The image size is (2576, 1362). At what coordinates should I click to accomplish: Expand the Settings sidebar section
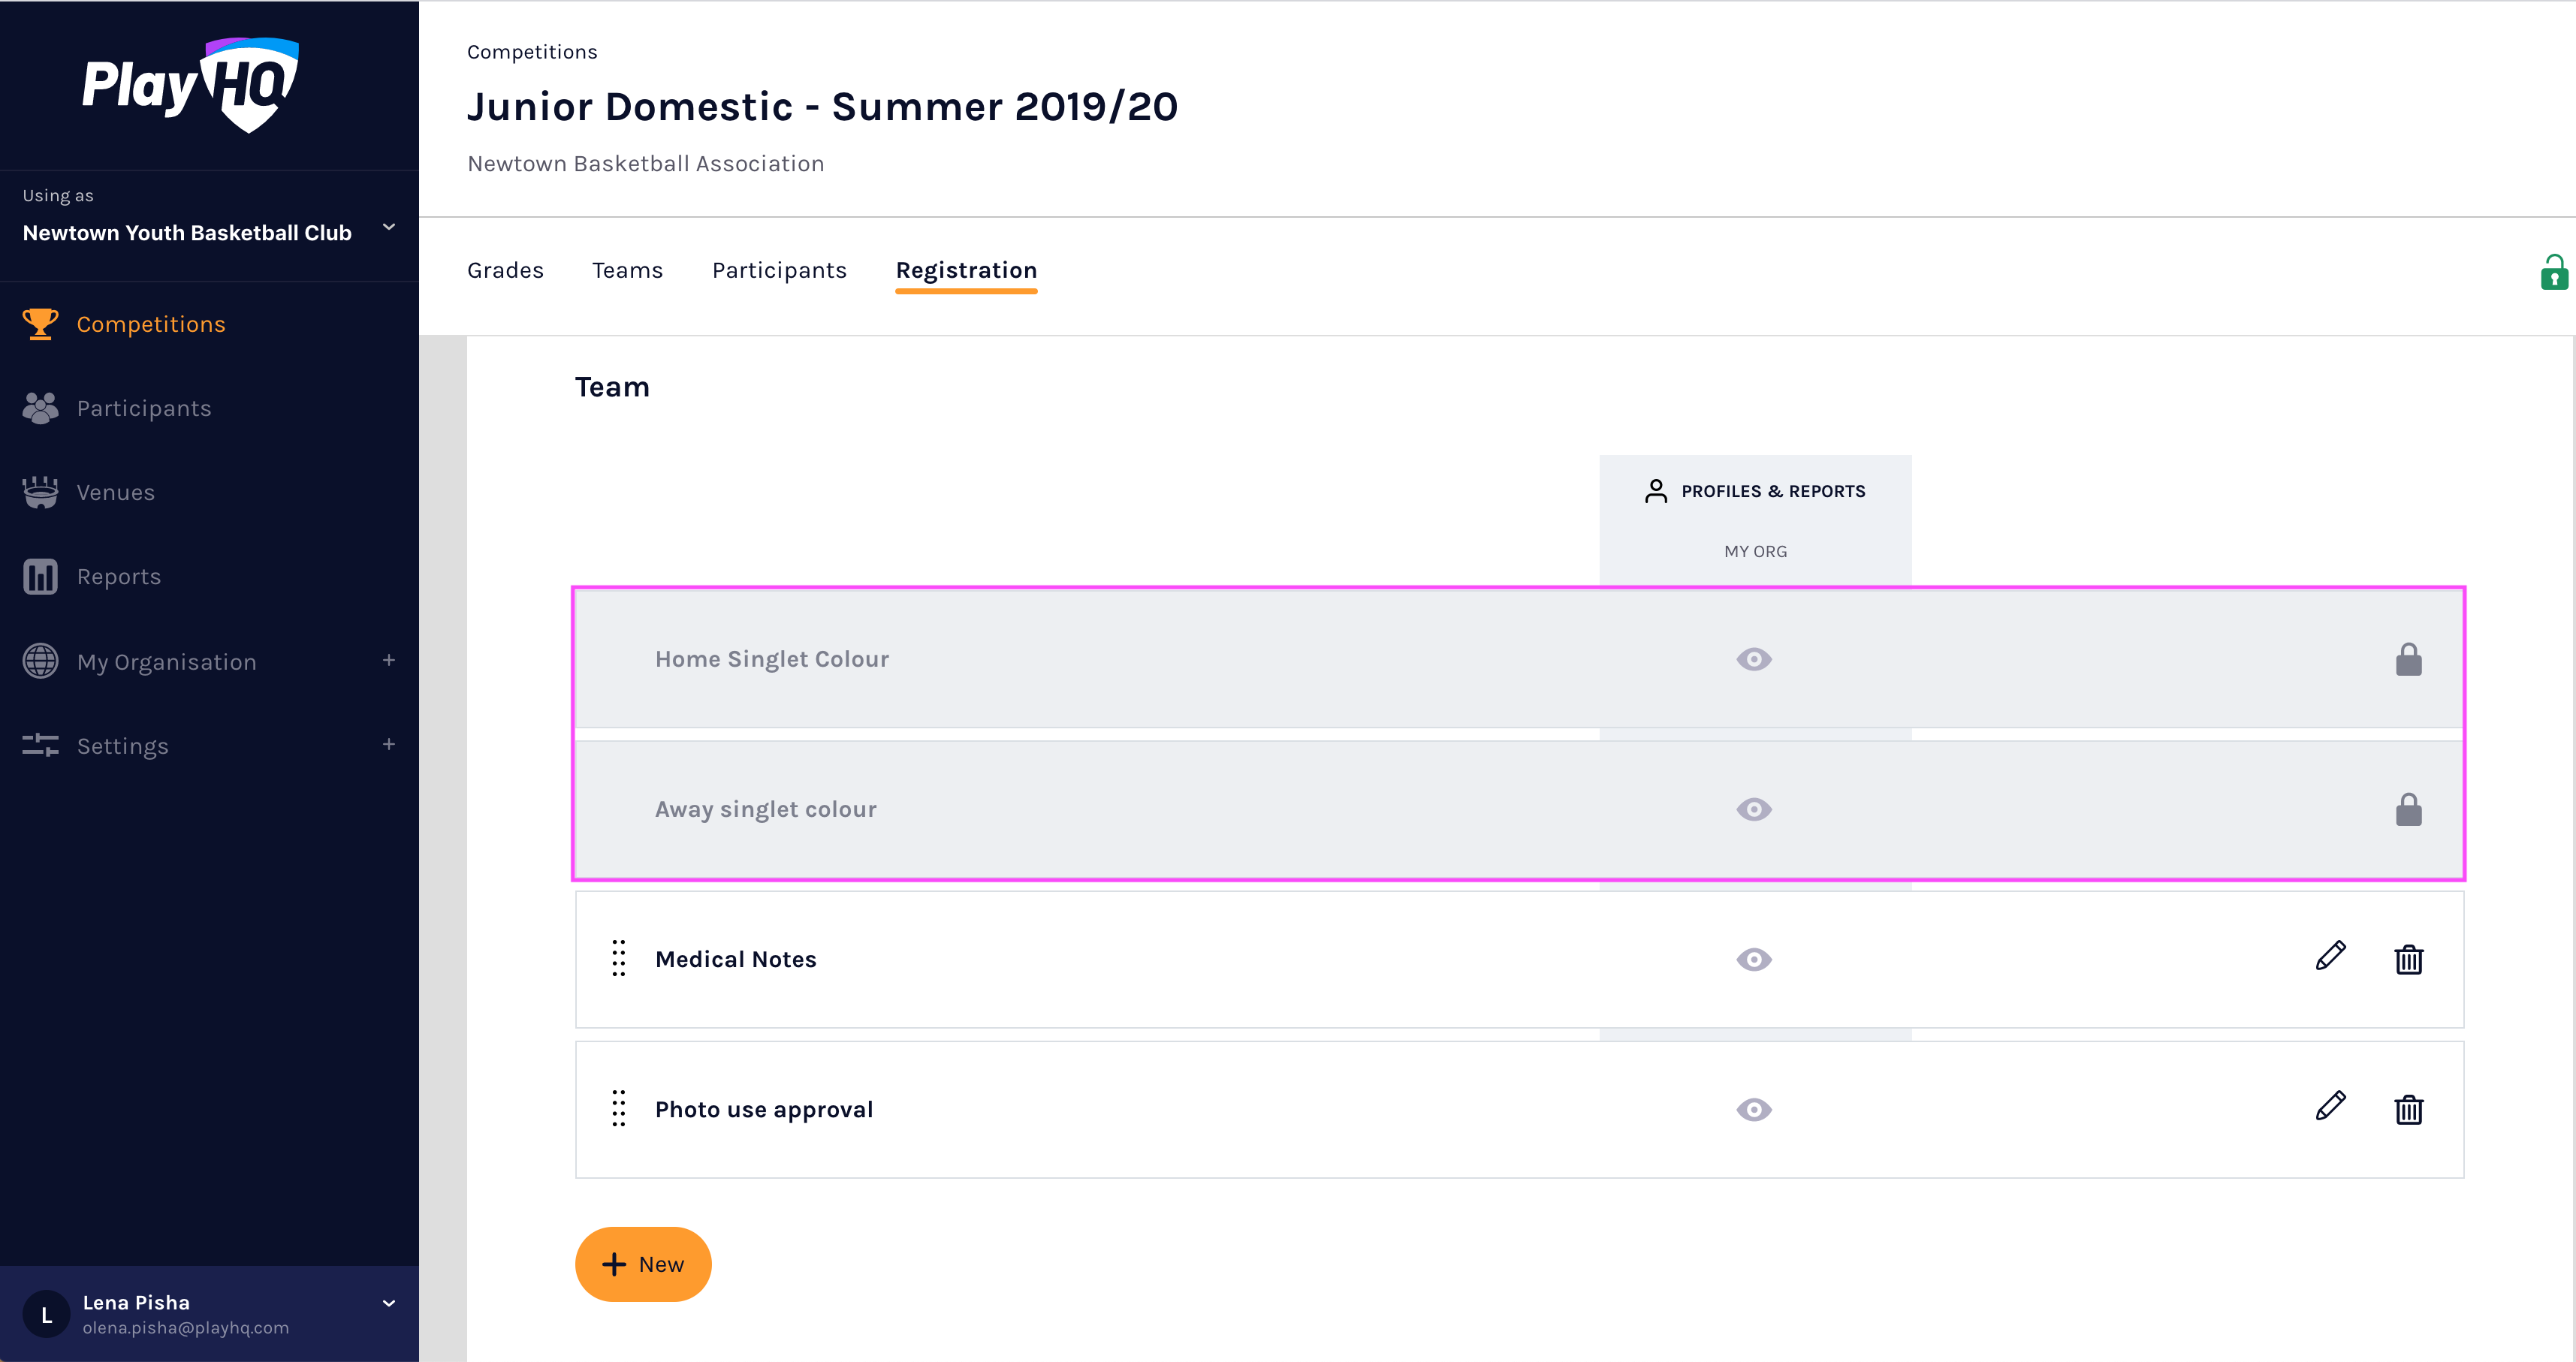tap(389, 744)
